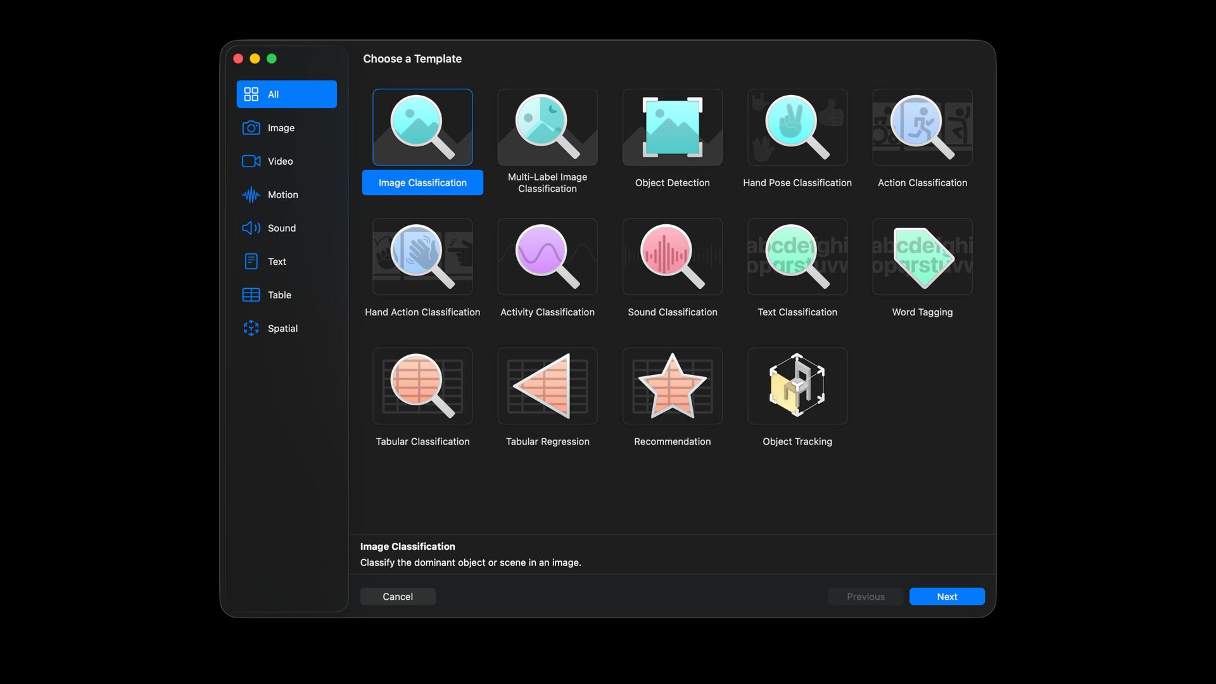The width and height of the screenshot is (1216, 684).
Task: Select the Object Detection template icon
Action: click(672, 127)
